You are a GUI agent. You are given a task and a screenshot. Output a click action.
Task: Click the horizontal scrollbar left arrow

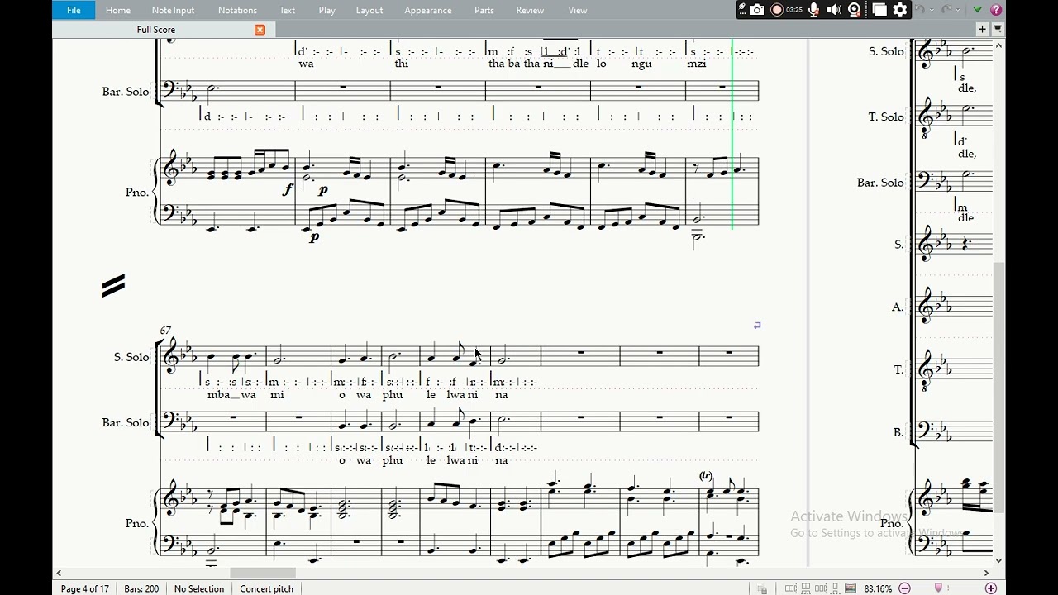coord(59,573)
